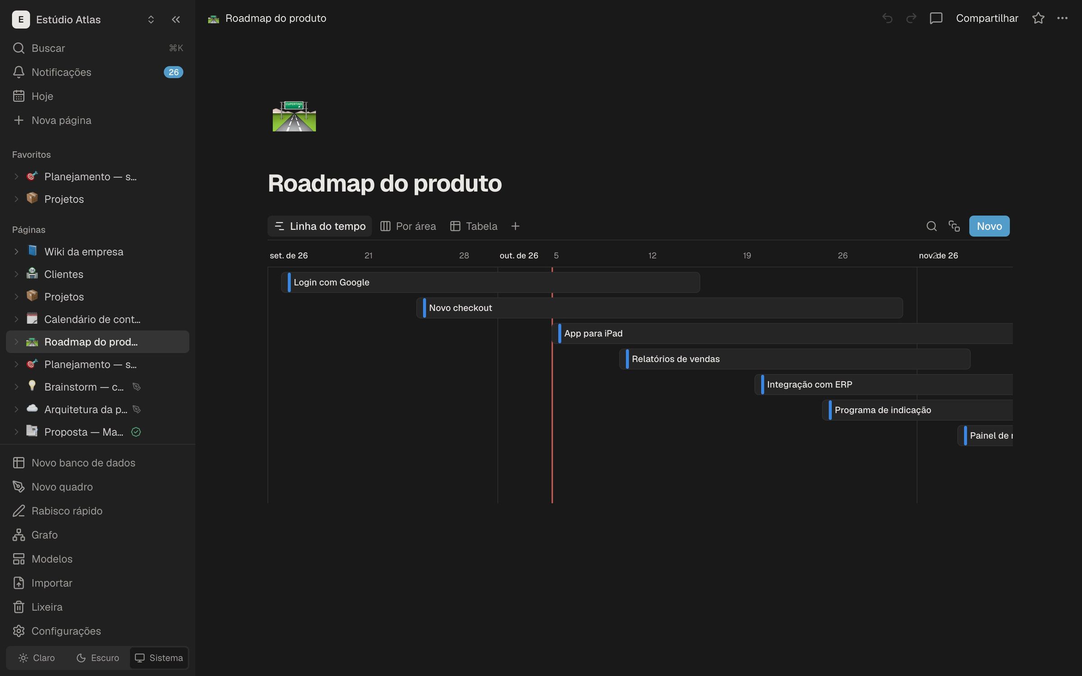The height and width of the screenshot is (676, 1082).
Task: Click the redo arrow icon
Action: coord(911,18)
